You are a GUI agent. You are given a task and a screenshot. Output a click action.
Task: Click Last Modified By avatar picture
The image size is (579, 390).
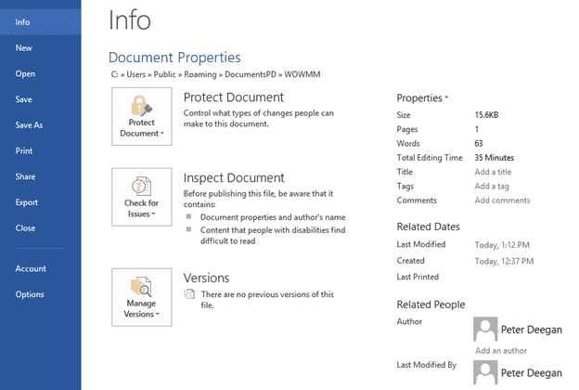[x=485, y=372]
